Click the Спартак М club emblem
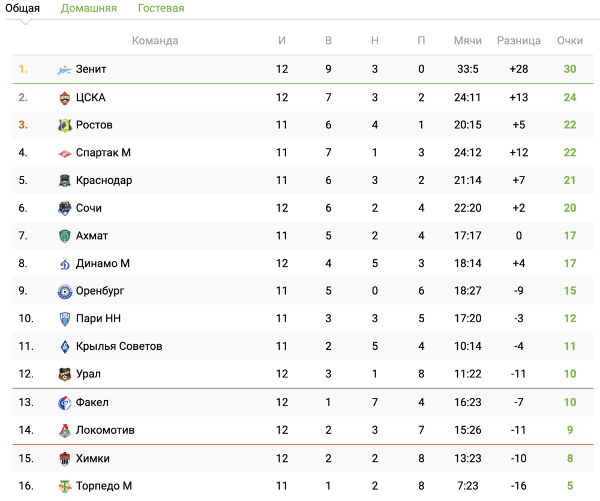Viewport: 600px width, 501px height. tap(65, 153)
